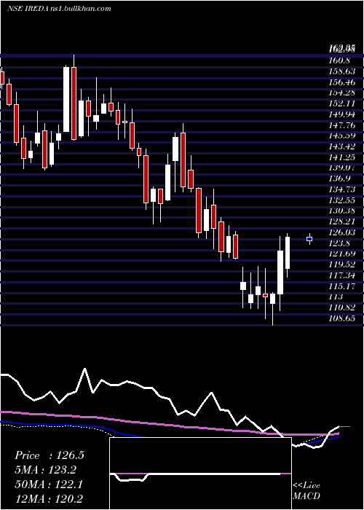Viewport: 364px width, 510px height.
Task: Click the 160.8 price axis label
Action: tap(339, 60)
